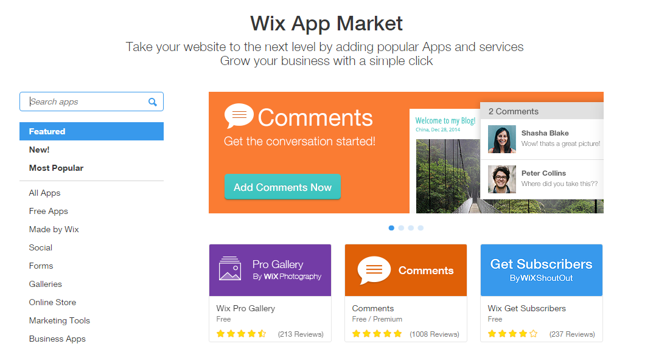The height and width of the screenshot is (355, 656).
Task: Click the Wix Get Subscribers star rating
Action: (x=512, y=334)
